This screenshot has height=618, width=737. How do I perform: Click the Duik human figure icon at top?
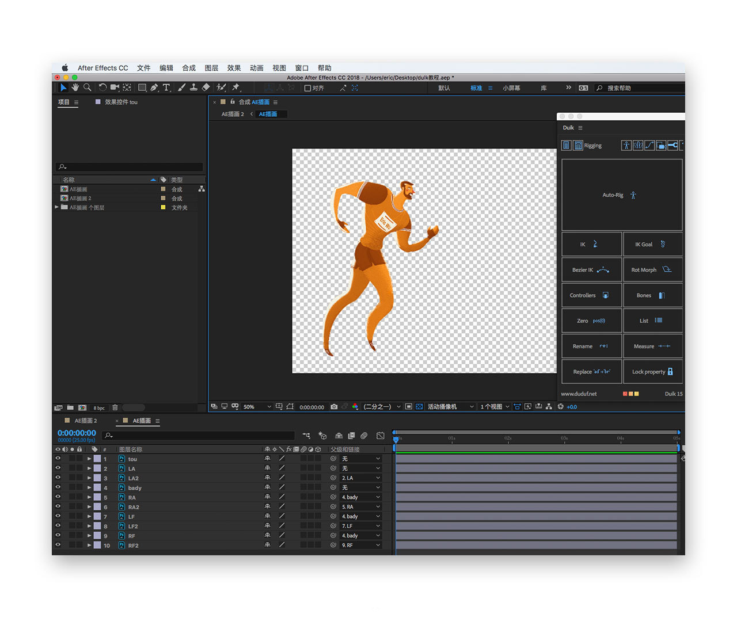coord(626,146)
